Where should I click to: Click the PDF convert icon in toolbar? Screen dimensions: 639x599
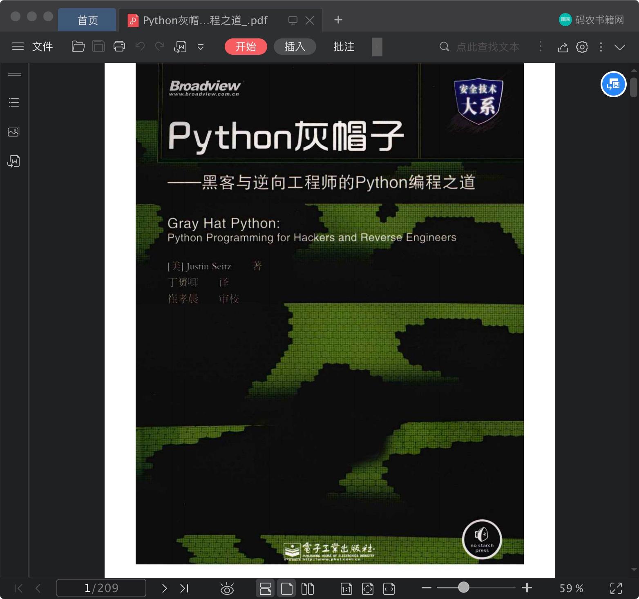tap(180, 47)
